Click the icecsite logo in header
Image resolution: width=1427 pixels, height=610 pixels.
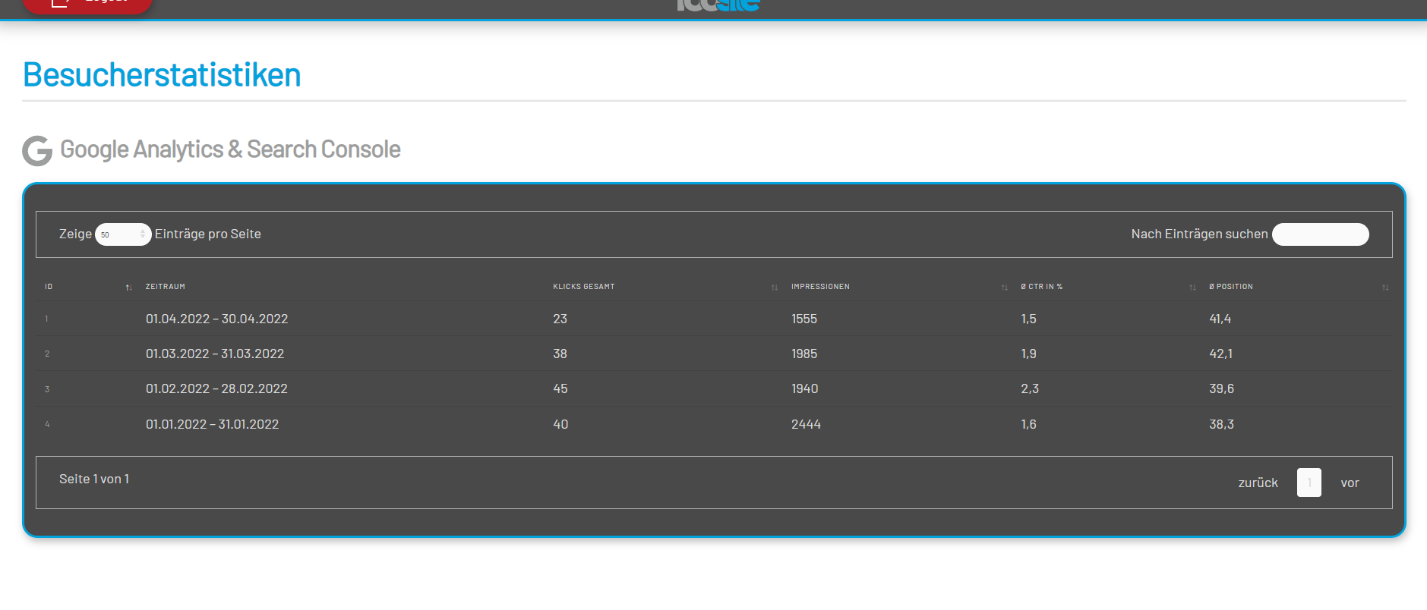pos(718,5)
